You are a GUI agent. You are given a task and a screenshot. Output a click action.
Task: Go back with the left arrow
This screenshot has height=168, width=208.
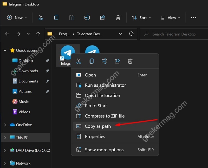point(7,34)
